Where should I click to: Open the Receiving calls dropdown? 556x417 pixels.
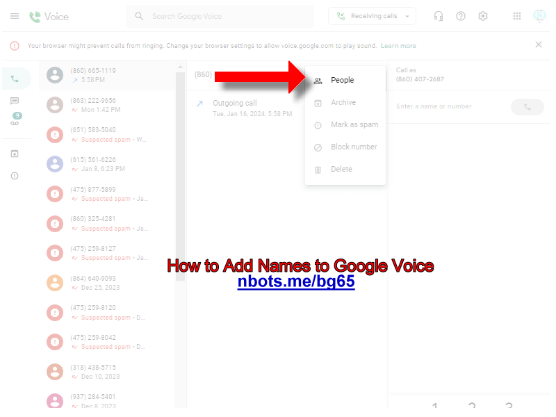[x=372, y=16]
